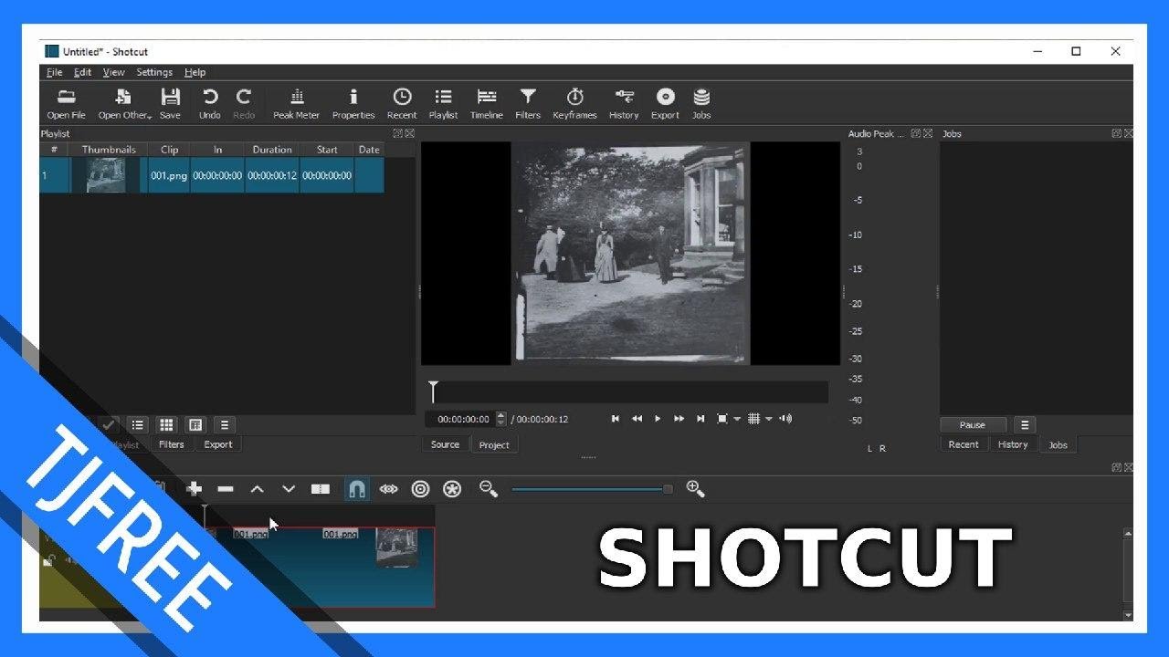
Task: Open the Open Other dropdown
Action: (124, 104)
